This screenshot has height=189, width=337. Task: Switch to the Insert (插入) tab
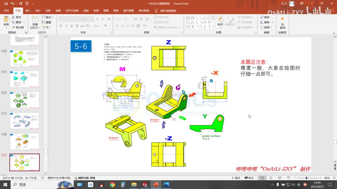point(28,11)
